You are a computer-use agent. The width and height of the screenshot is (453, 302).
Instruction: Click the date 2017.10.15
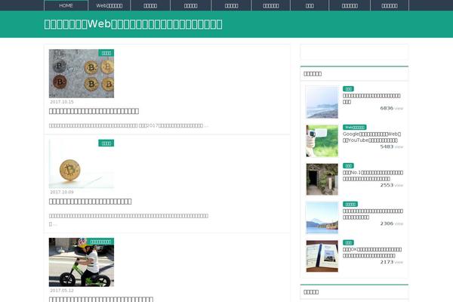(62, 102)
